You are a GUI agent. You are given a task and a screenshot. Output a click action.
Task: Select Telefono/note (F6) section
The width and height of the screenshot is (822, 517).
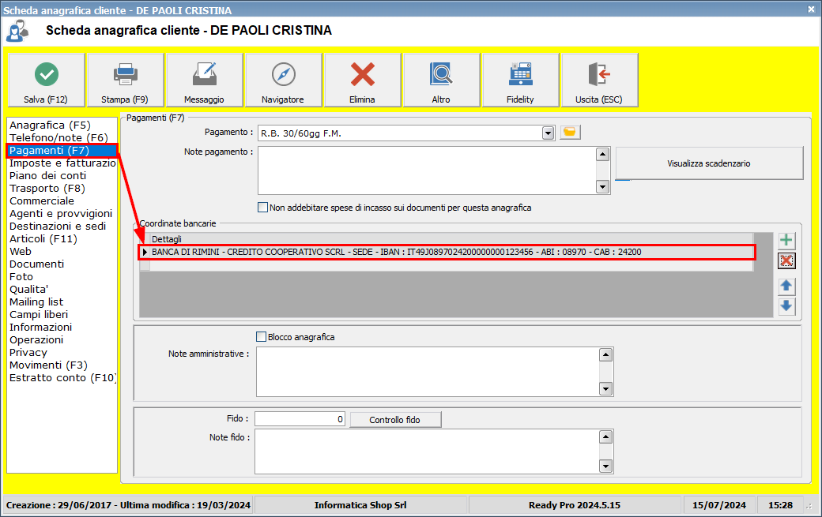[58, 137]
